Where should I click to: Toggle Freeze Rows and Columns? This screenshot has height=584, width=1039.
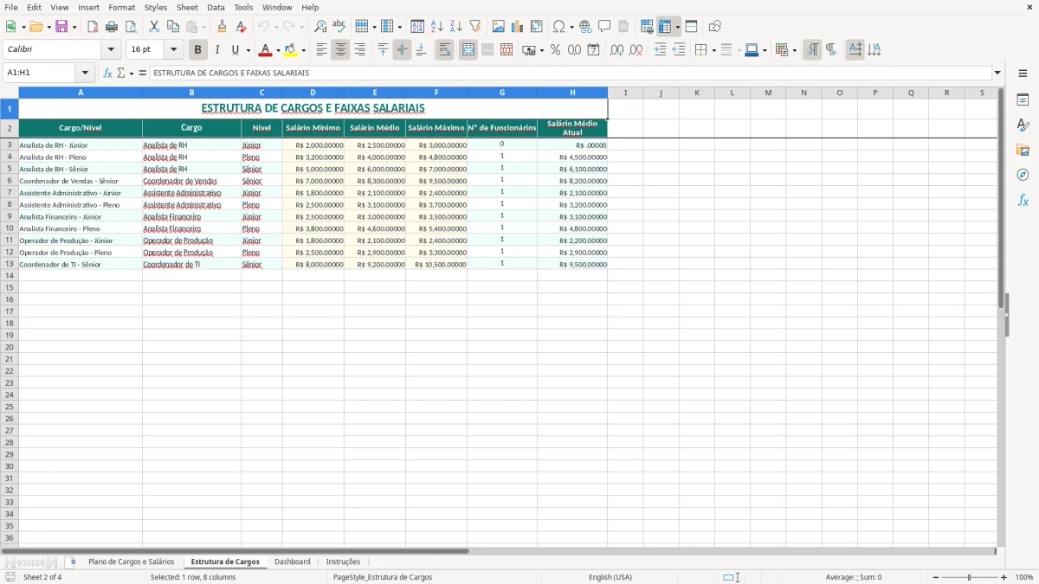click(x=665, y=27)
